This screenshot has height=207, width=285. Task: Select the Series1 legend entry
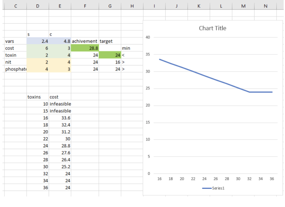(x=213, y=188)
